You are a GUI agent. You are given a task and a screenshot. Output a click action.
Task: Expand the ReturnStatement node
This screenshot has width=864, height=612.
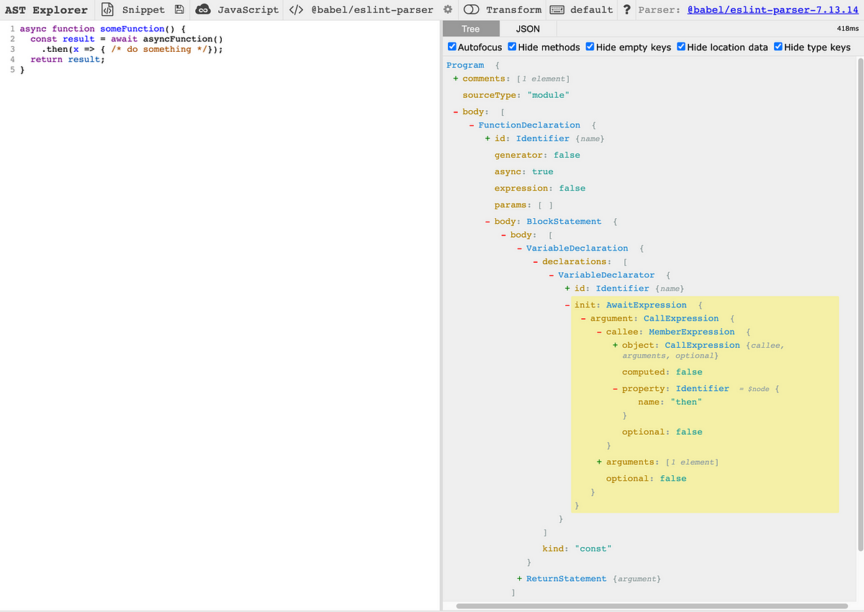point(519,579)
